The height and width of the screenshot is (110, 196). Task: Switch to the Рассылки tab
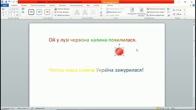point(62,5)
